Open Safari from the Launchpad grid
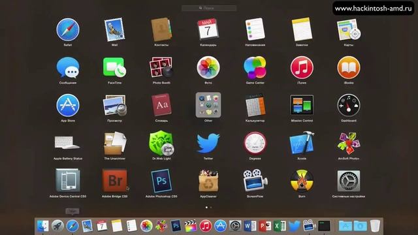This screenshot has height=235, width=418. click(68, 30)
